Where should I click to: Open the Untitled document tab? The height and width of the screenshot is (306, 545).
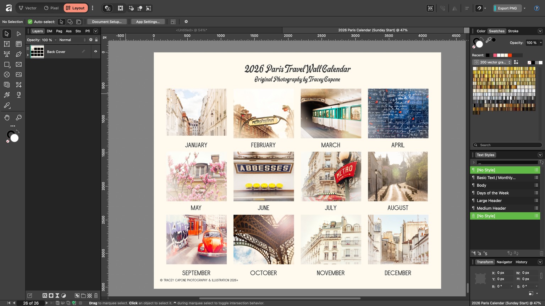click(x=192, y=30)
